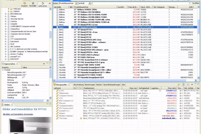Select row '19` TFT EIZO L768 Grau'

[x=125, y=57]
